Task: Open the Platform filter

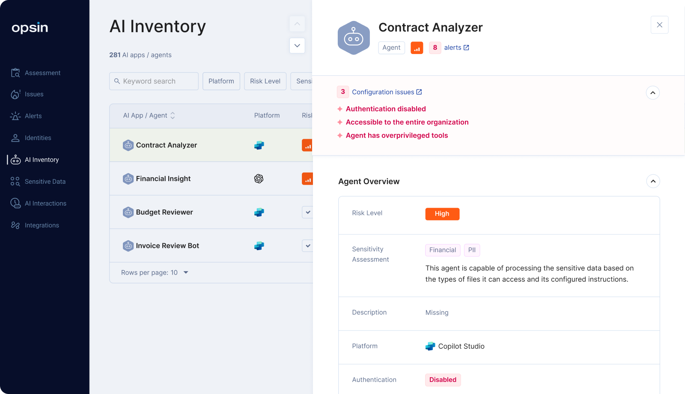Action: click(221, 81)
